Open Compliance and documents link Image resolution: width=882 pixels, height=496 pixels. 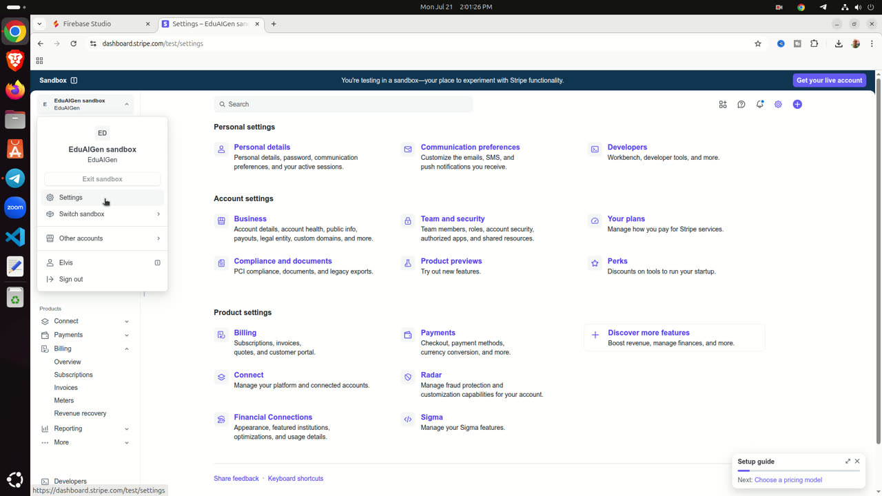point(283,261)
